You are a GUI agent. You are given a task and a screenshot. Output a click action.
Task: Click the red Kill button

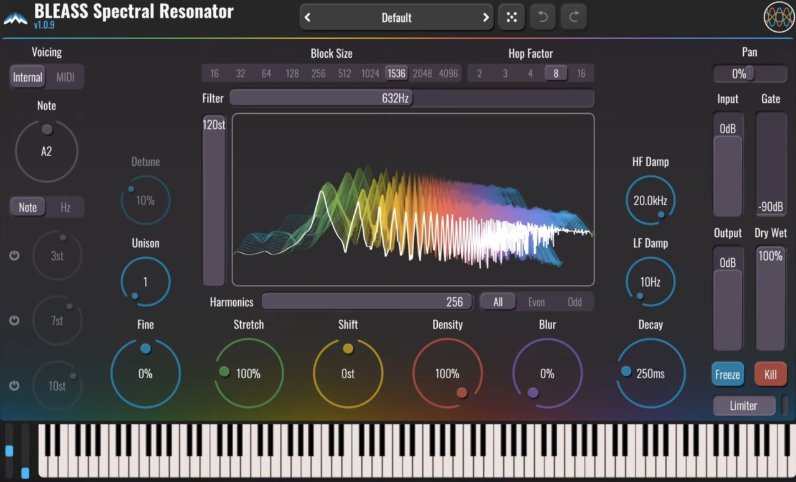point(771,374)
